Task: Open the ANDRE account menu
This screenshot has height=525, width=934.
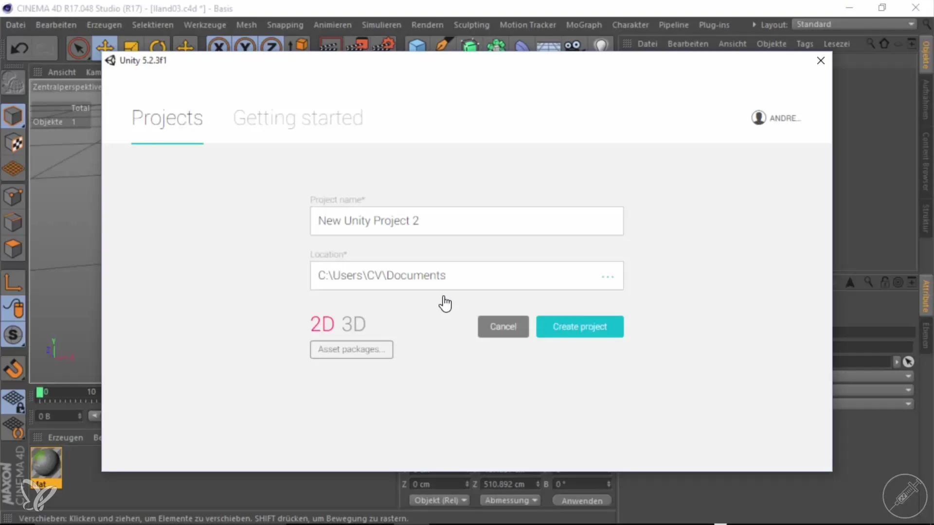Action: coord(776,118)
